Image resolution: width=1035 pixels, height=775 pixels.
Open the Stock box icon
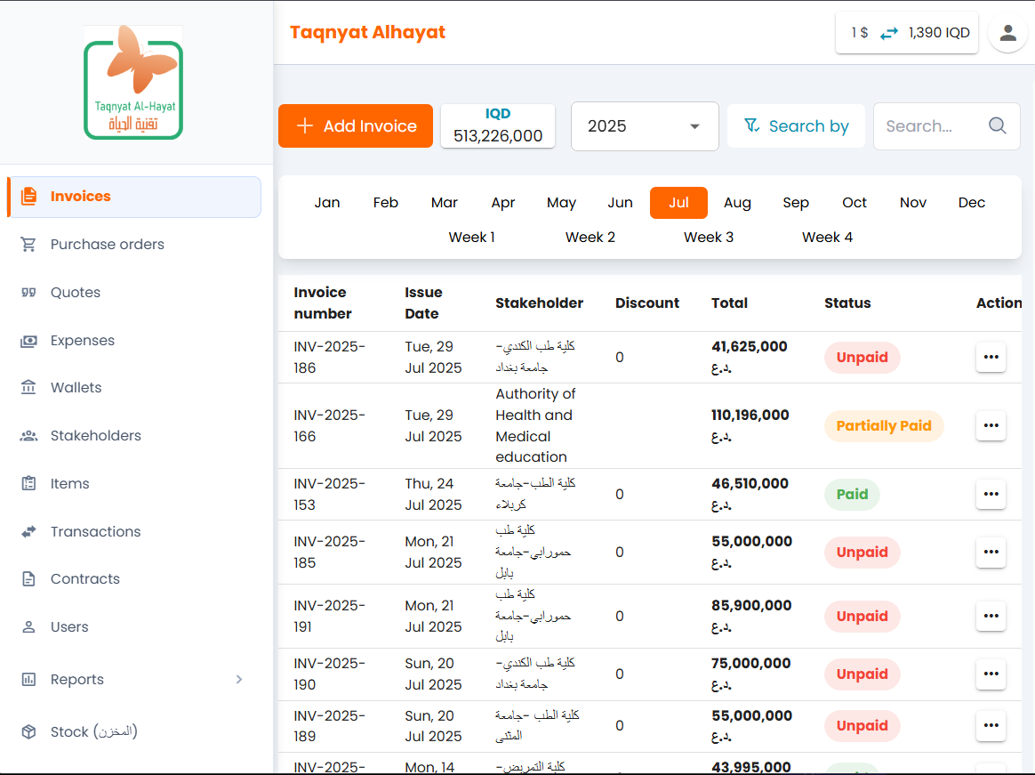point(28,732)
